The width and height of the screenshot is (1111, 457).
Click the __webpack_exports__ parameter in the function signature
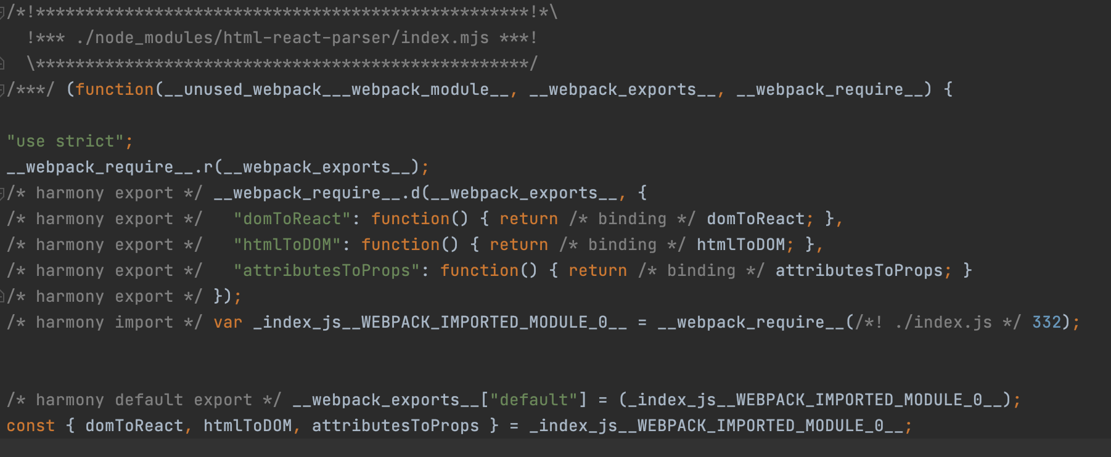(623, 90)
